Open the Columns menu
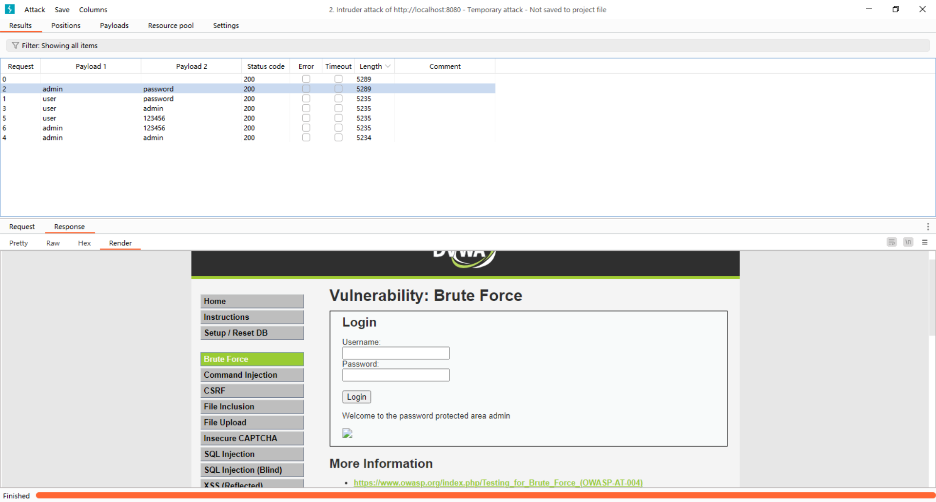 [93, 10]
